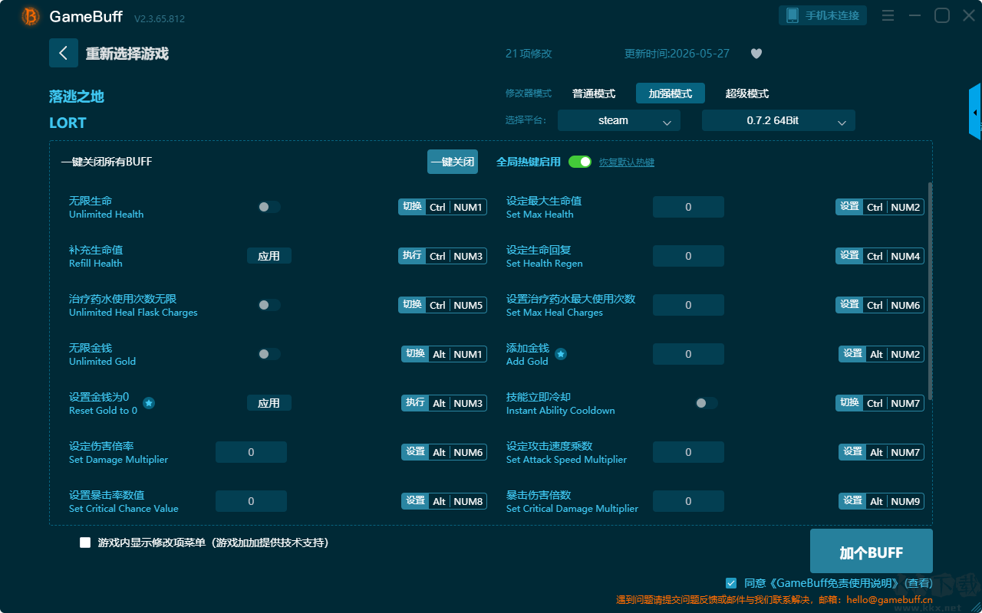Toggle Unlimited Health switch
The image size is (982, 613).
269,207
